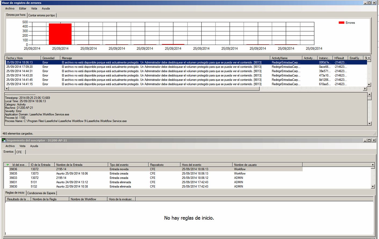Open Editar menu in the error viewer
Image resolution: width=379 pixels, height=239 pixels.
(x=23, y=9)
